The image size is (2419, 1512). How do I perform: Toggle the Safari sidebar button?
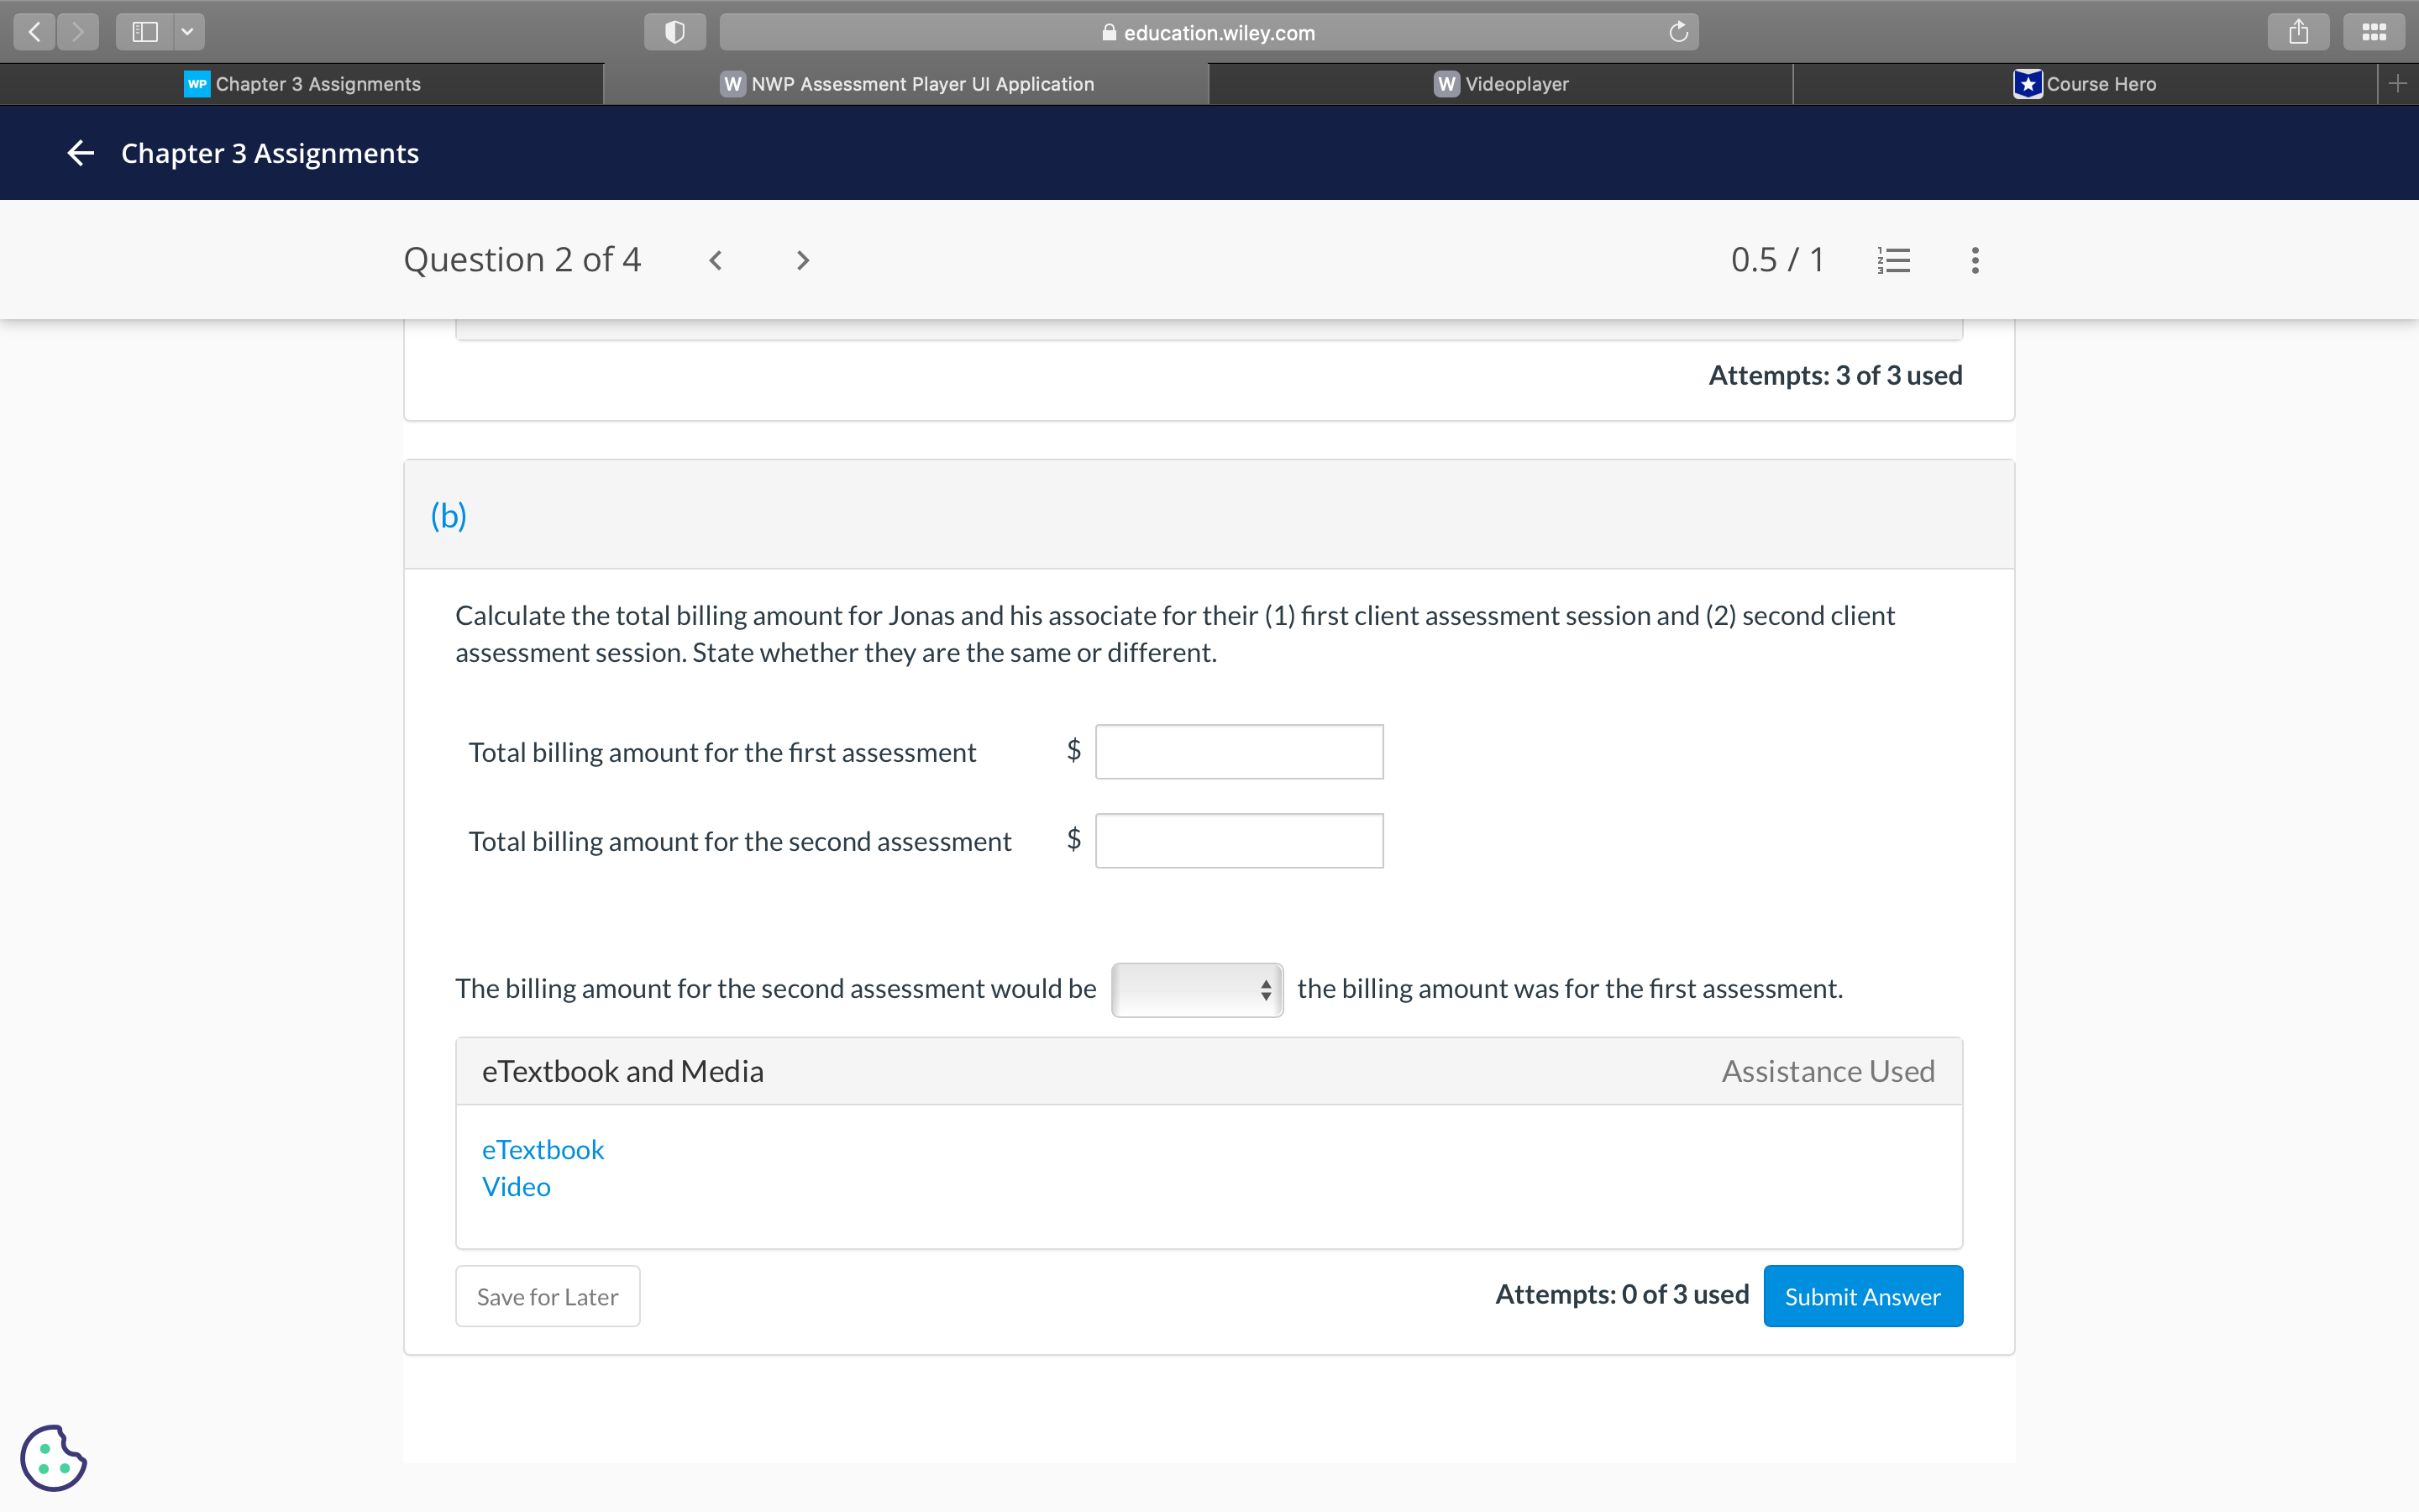tap(145, 32)
